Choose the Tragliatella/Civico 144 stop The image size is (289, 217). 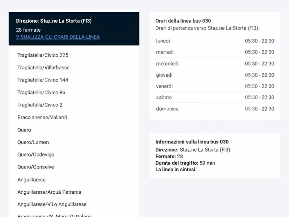[43, 80]
